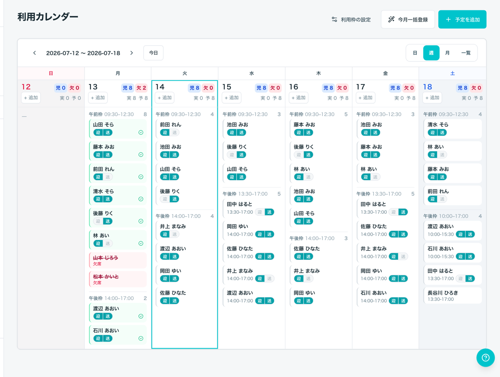
Task: Click 今月一括登録 magic wand button
Action: 408,19
